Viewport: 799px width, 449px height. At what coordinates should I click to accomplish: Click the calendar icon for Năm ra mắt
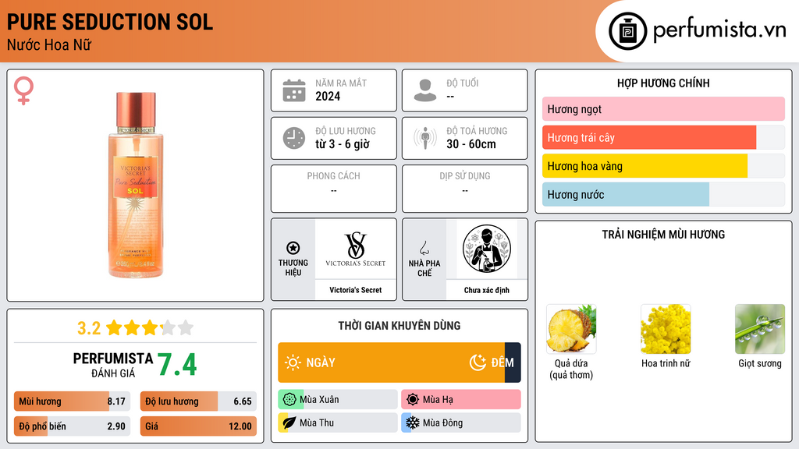click(x=294, y=90)
